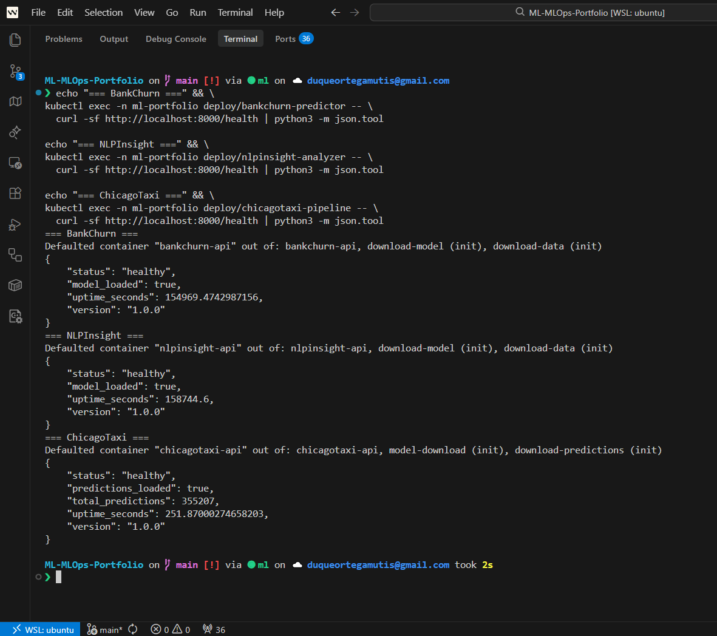The image size is (717, 636).
Task: Click the map-shaped icon in activity bar
Action: point(15,101)
